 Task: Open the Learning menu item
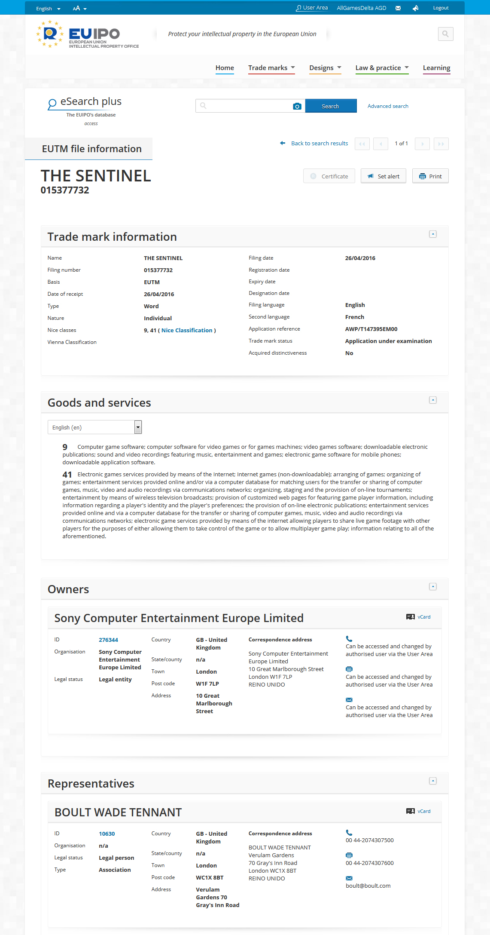[x=436, y=68]
